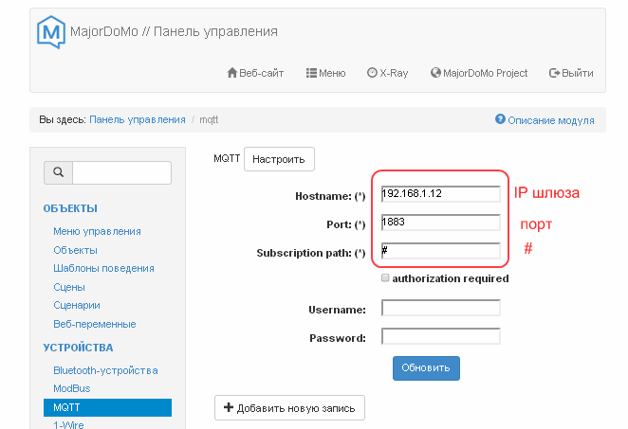This screenshot has height=429, width=628.
Task: Enable authorization required checkbox
Action: pyautogui.click(x=385, y=278)
